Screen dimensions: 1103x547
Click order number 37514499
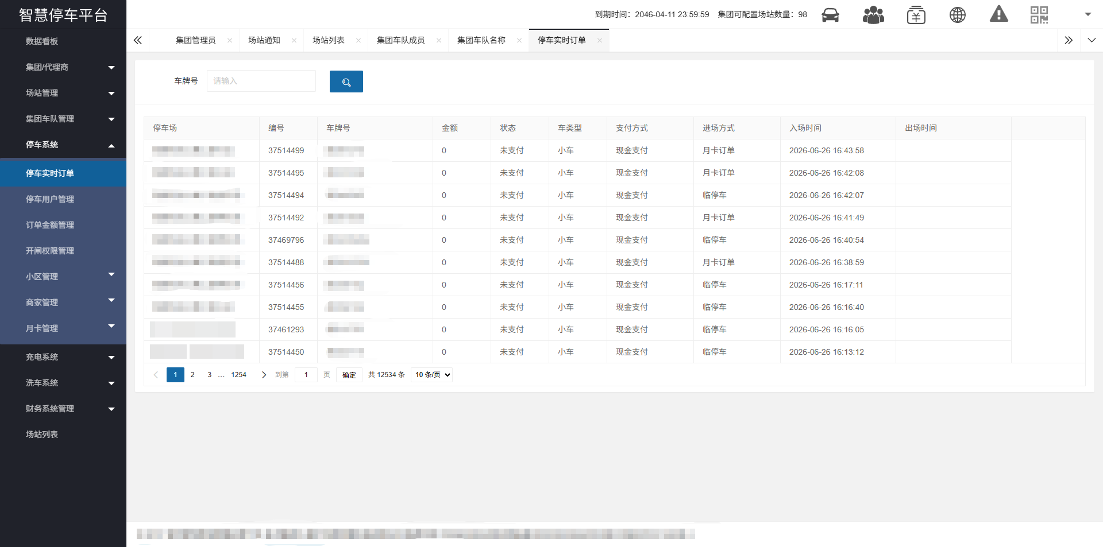[x=286, y=150]
